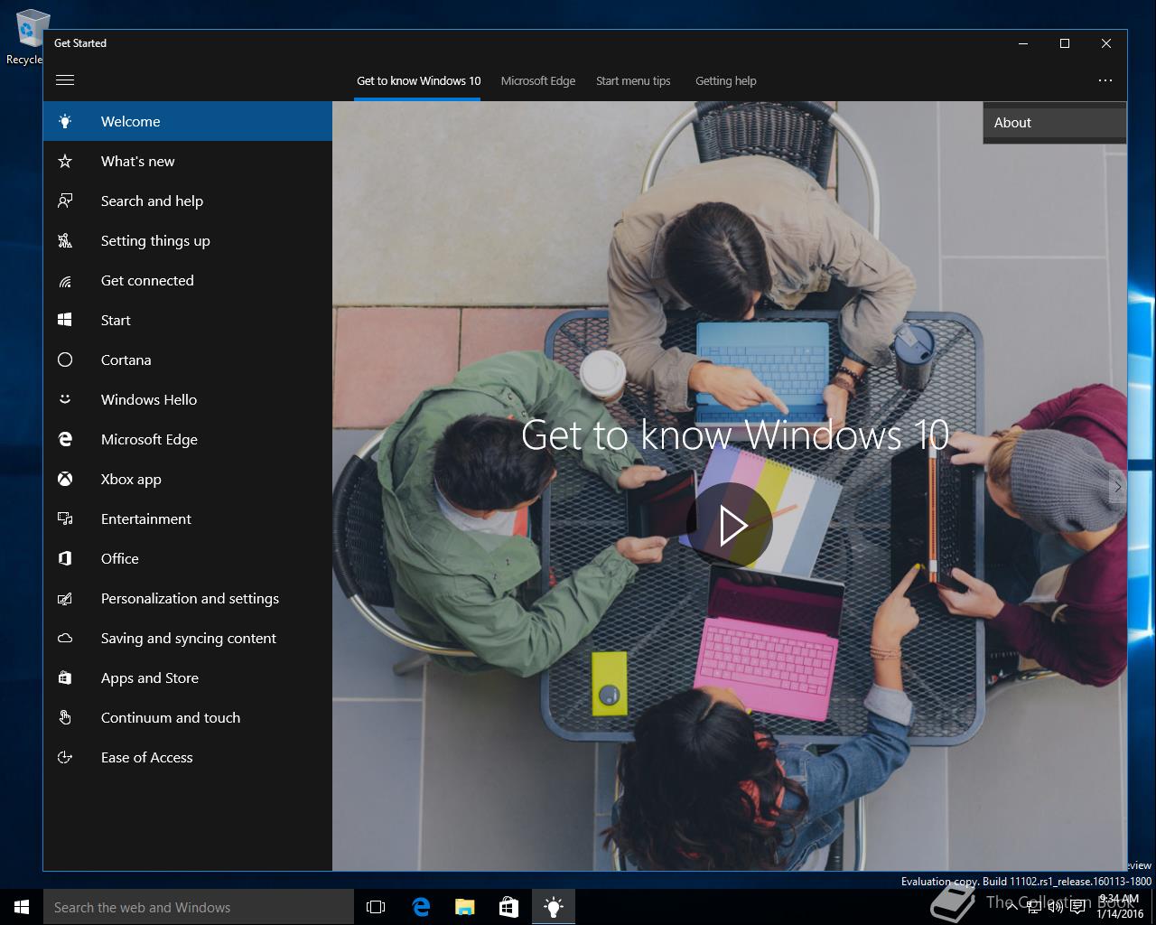
Task: Click the Saving and syncing cloud icon
Action: 65,638
